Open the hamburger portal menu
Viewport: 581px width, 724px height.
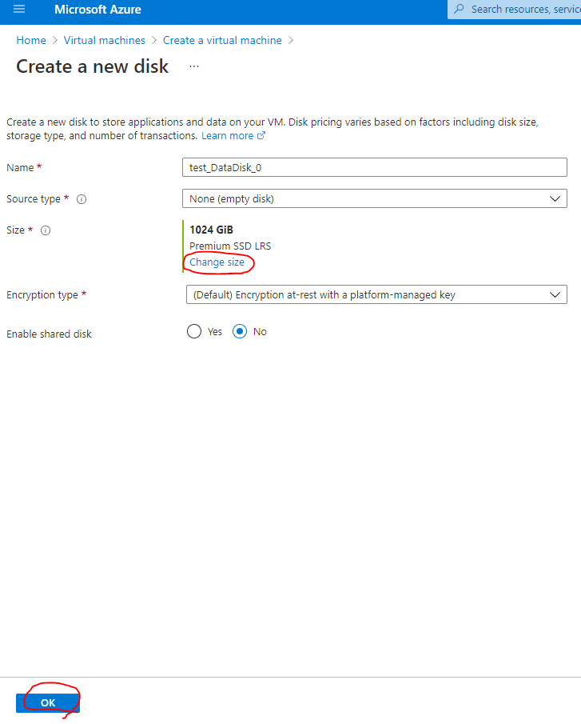19,10
